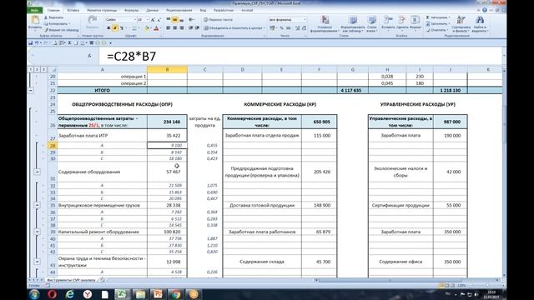
Task: Align text right in Alignment group
Action: click(x=181, y=27)
